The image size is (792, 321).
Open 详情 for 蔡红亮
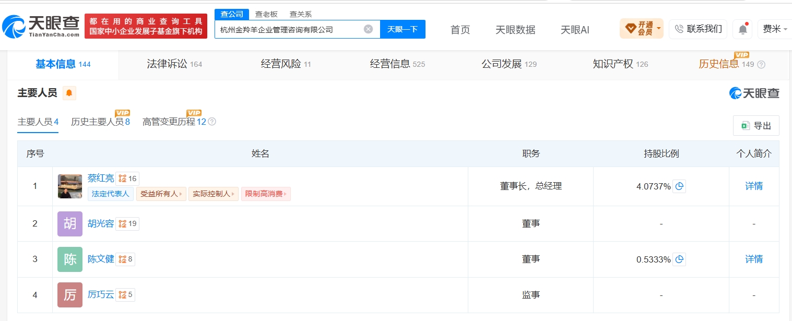[x=754, y=186]
